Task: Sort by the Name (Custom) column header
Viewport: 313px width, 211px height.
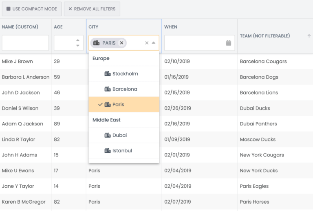Action: point(20,27)
